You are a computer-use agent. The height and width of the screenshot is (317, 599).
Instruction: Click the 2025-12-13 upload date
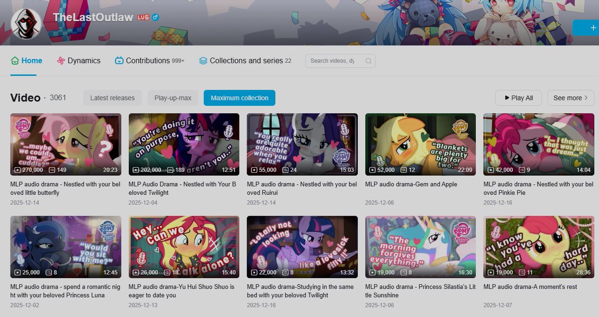point(143,305)
